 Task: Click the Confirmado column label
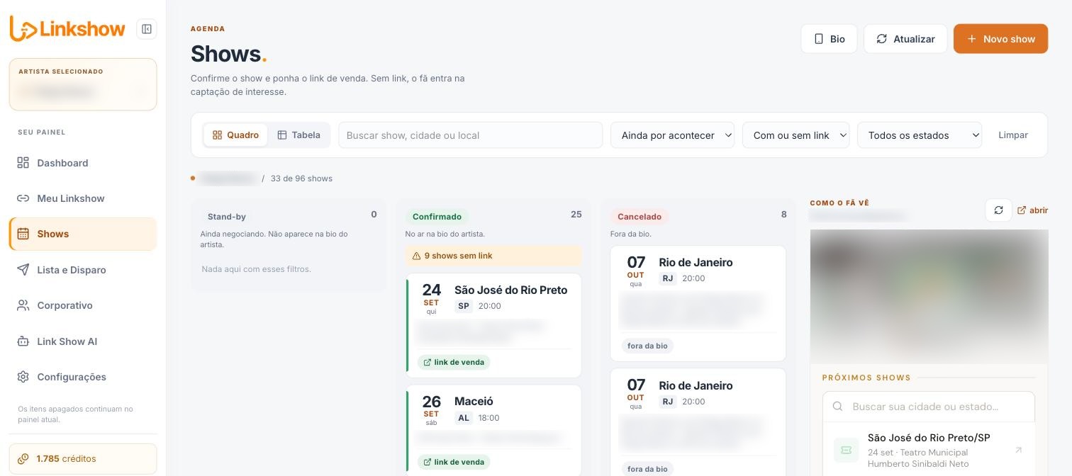[437, 217]
